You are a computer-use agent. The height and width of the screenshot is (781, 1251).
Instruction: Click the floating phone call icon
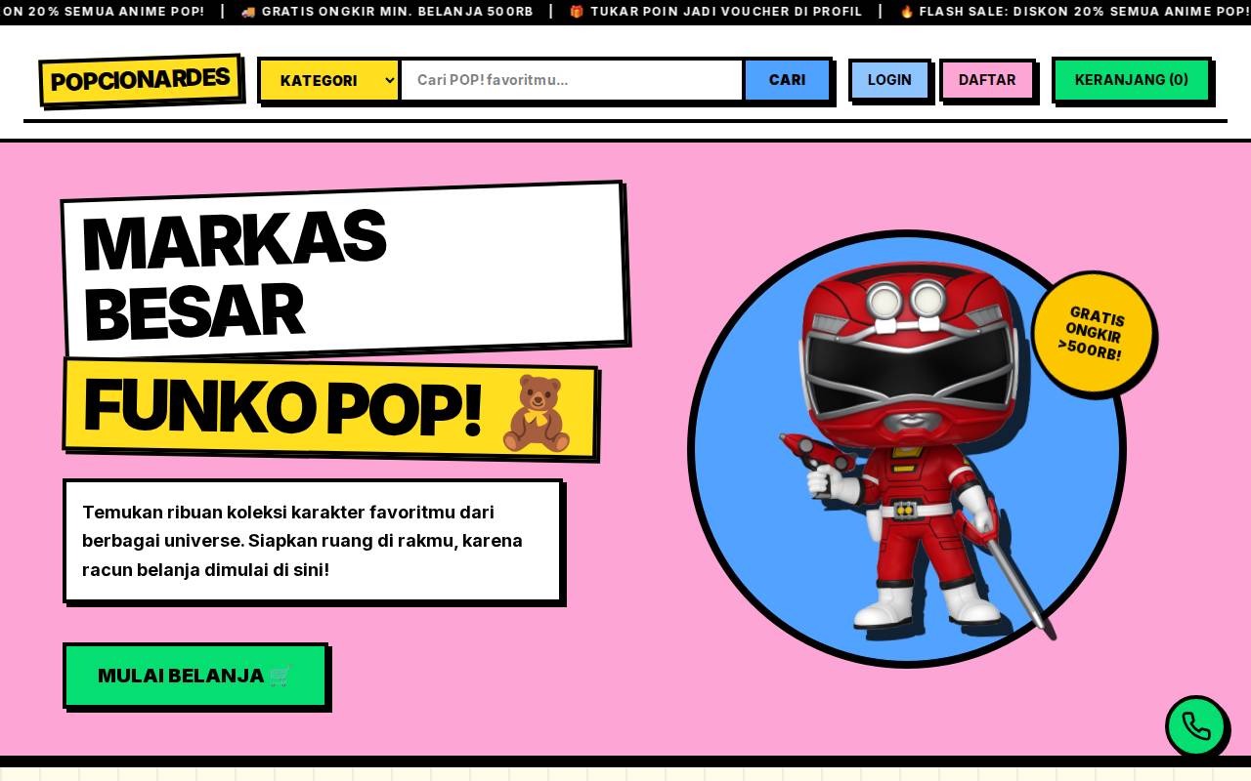(x=1196, y=726)
